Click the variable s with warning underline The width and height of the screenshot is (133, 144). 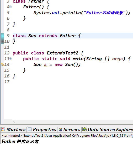coord(45,65)
